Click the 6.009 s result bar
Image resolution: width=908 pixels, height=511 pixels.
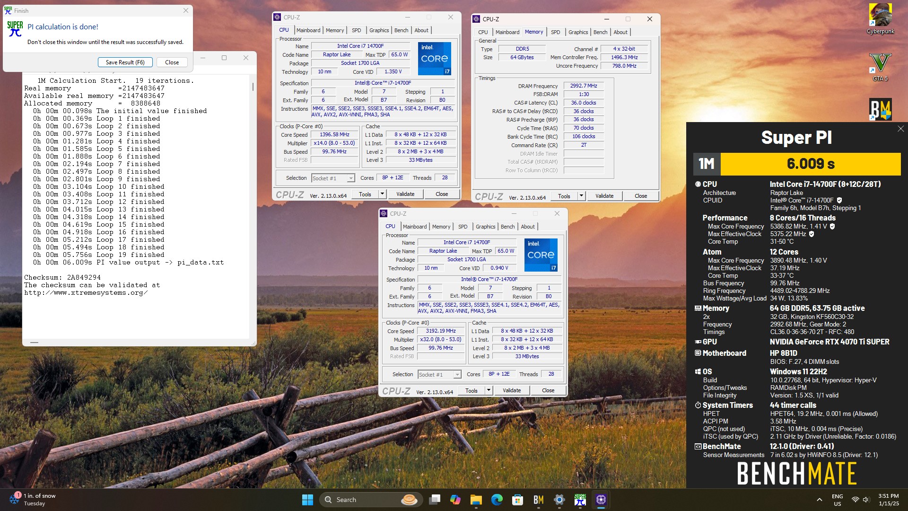(x=811, y=164)
